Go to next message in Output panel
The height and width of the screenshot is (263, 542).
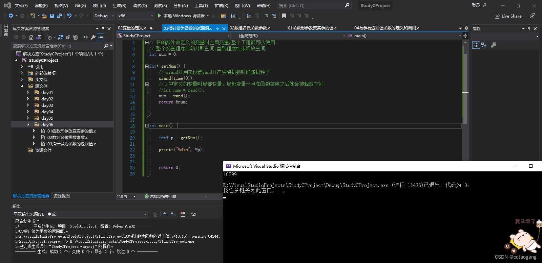coord(173,214)
